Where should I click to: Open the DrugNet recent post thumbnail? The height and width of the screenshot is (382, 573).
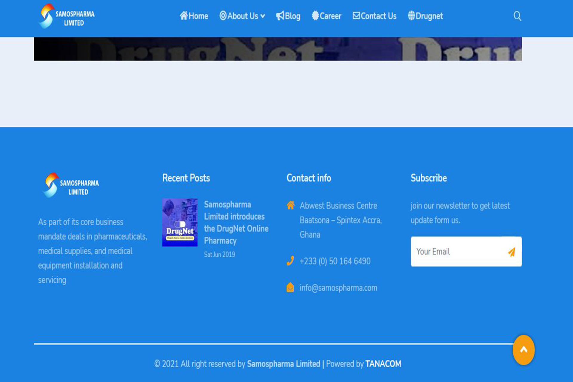tap(180, 222)
